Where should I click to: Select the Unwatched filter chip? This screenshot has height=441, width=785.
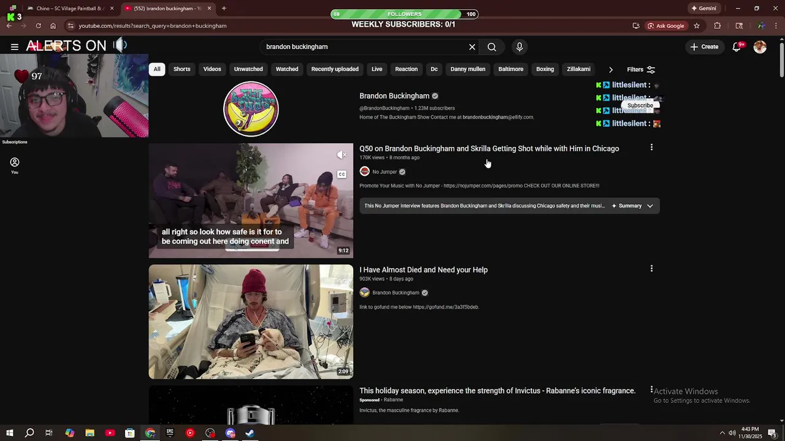pyautogui.click(x=248, y=69)
